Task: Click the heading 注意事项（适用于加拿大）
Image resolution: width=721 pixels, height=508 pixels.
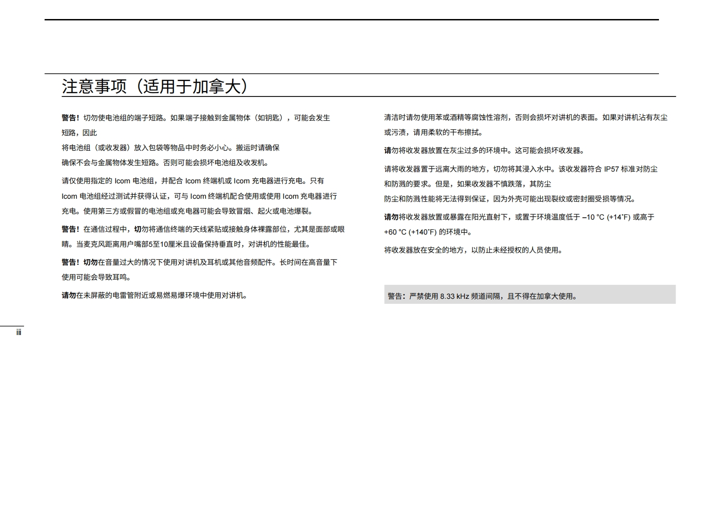Action: [154, 86]
